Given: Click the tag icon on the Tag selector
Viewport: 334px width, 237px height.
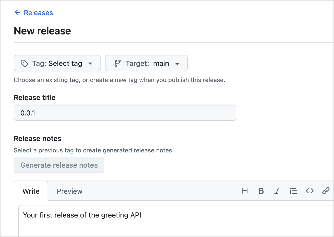Looking at the screenshot, I should 24,63.
